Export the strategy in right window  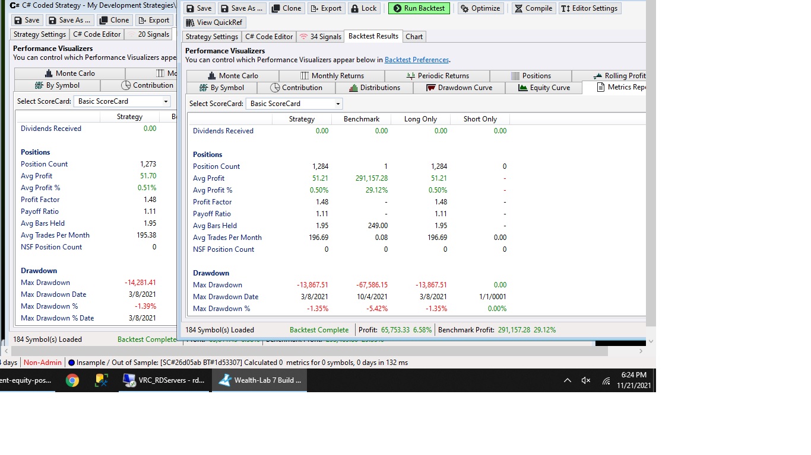pos(325,8)
